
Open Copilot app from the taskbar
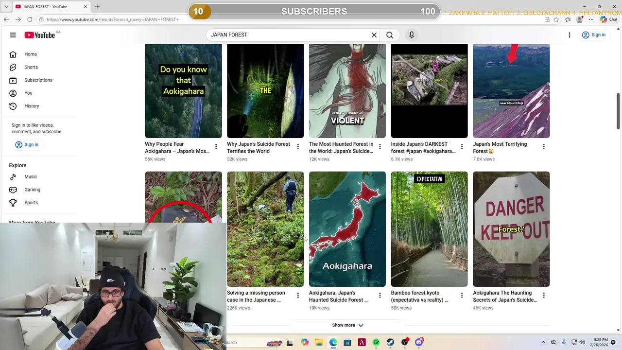click(x=305, y=342)
